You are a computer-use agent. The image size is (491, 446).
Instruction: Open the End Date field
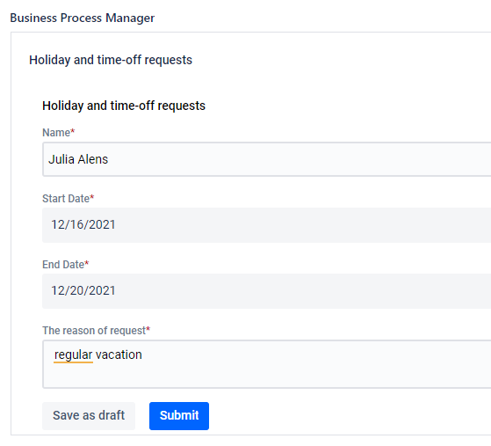coord(266,291)
